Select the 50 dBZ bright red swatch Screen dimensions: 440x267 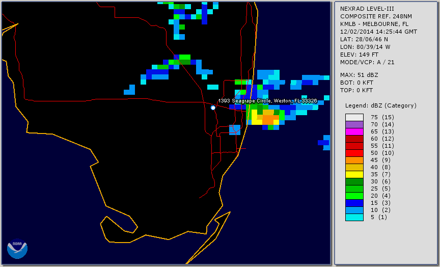click(354, 153)
